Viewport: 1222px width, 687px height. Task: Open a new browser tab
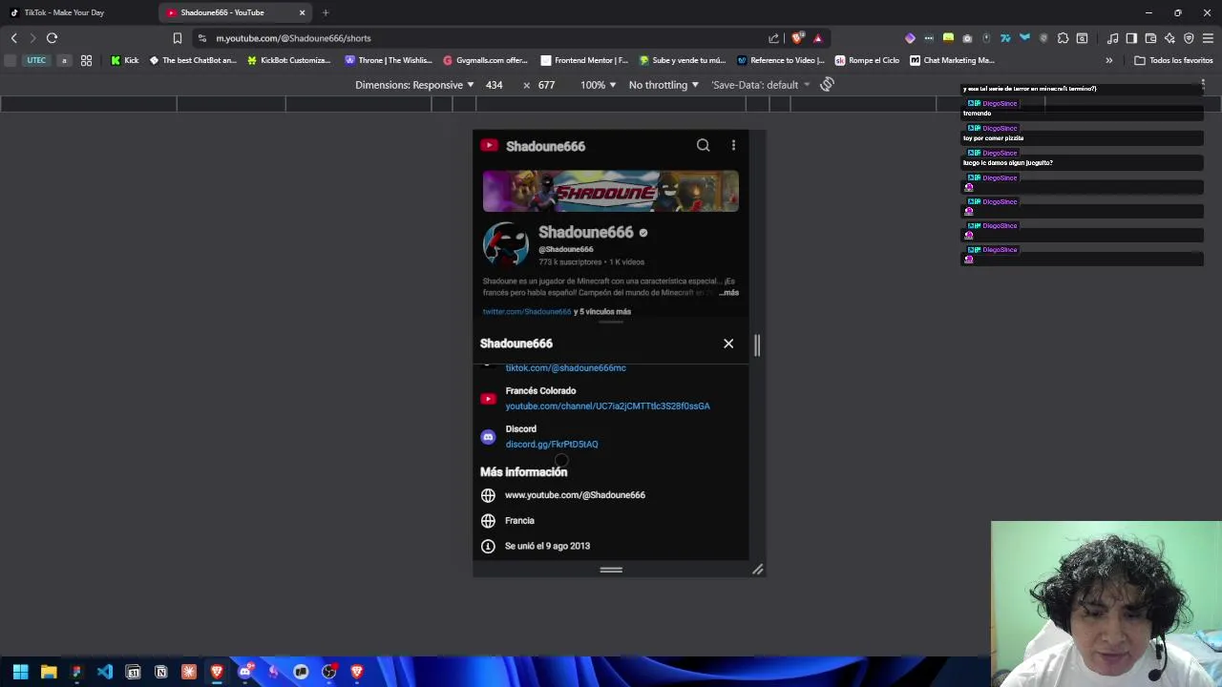click(x=326, y=12)
